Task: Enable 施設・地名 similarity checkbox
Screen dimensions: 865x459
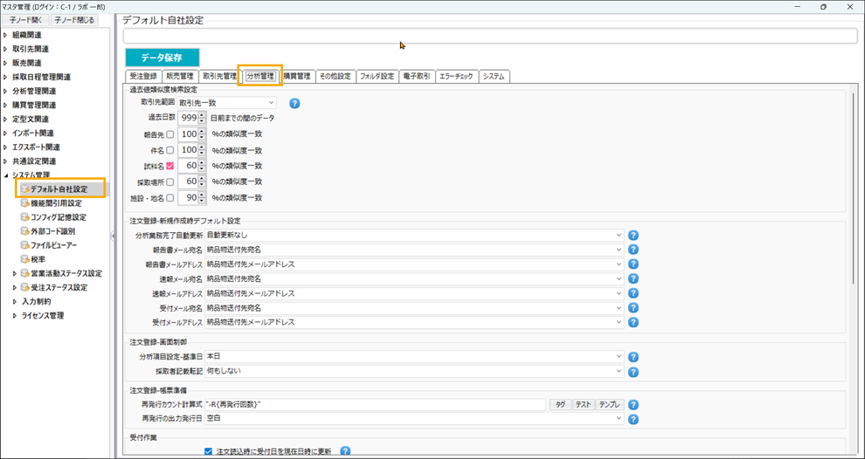Action: coord(170,197)
